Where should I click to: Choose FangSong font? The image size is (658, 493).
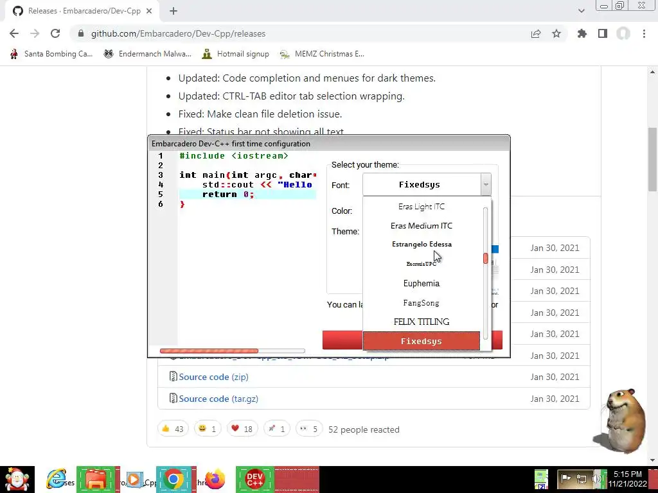422,303
